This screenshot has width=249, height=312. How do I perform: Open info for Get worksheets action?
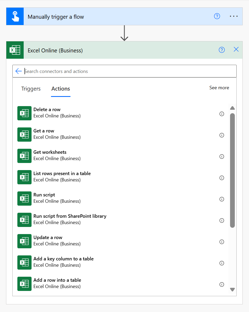point(222,156)
